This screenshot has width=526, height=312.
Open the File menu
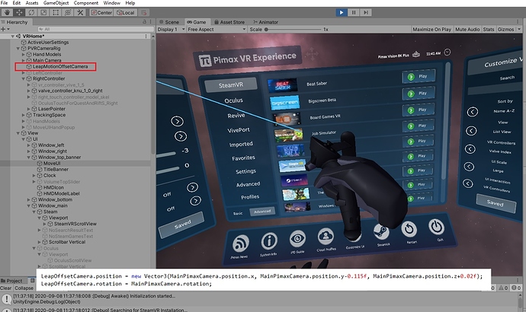point(5,3)
